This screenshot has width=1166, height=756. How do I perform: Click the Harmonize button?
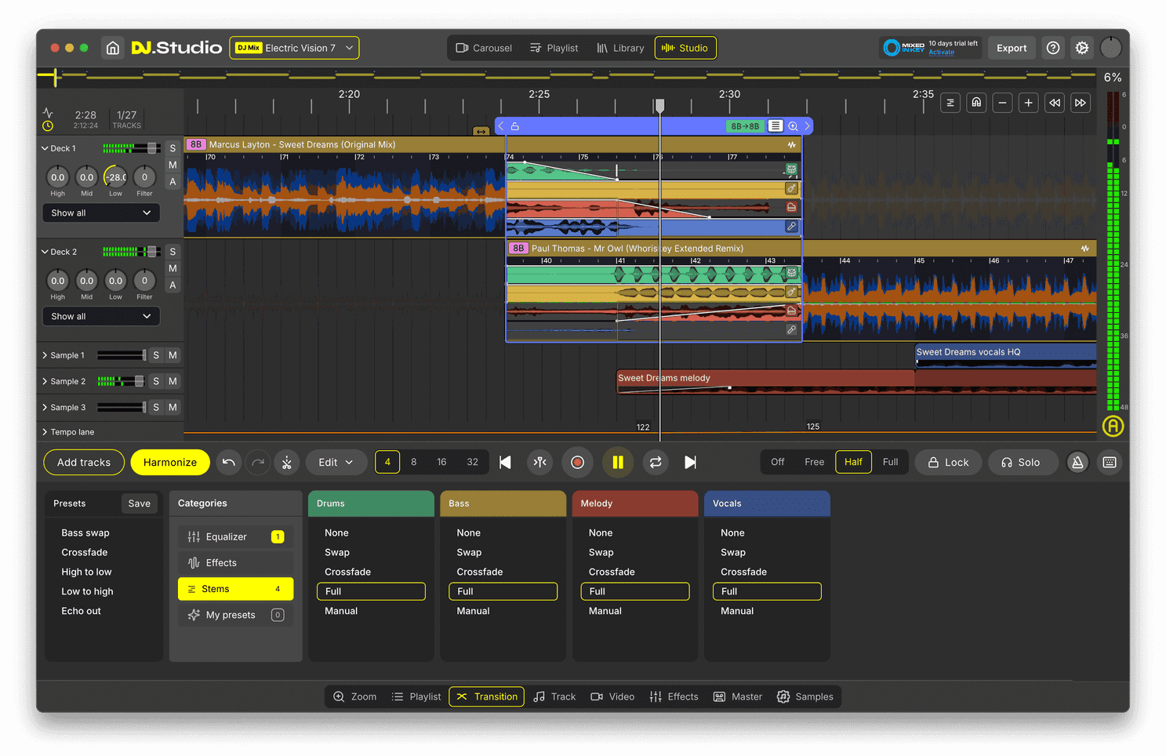[170, 463]
